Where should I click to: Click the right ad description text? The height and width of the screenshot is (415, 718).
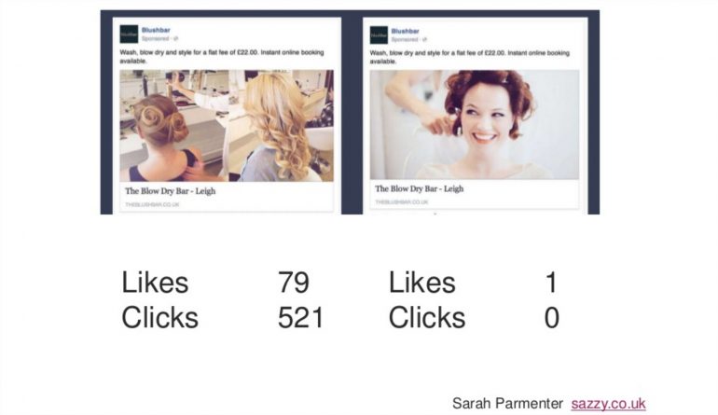click(x=470, y=57)
